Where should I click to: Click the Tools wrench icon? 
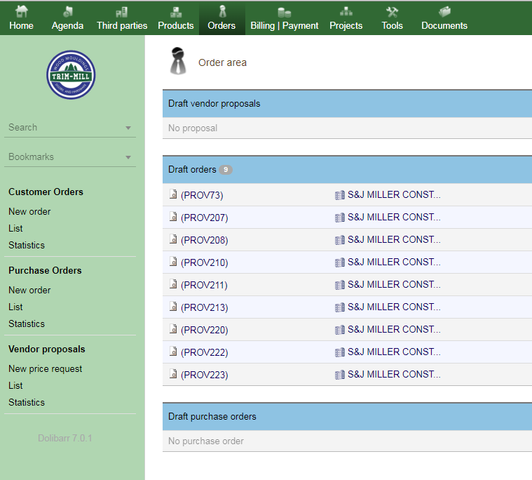point(392,12)
